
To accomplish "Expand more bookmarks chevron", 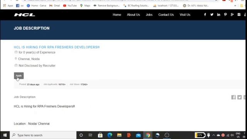I will click(235, 6).
